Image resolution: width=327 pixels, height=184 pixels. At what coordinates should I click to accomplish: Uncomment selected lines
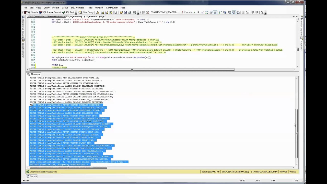[x=247, y=12]
